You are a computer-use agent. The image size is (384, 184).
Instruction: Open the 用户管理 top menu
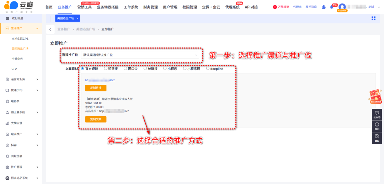point(170,7)
